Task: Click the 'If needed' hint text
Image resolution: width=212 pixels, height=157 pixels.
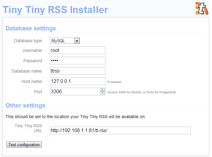Action: 114,82
